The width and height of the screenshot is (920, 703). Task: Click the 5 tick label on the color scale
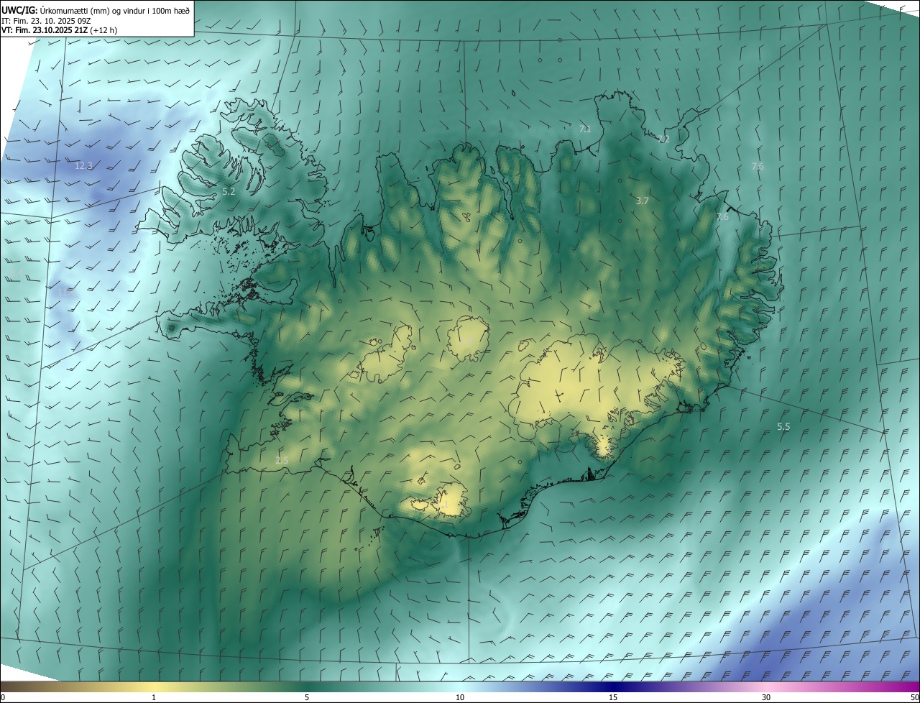(x=307, y=698)
